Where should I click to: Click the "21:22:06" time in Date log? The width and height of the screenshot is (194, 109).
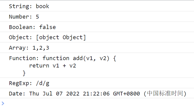pyautogui.click(x=96, y=94)
